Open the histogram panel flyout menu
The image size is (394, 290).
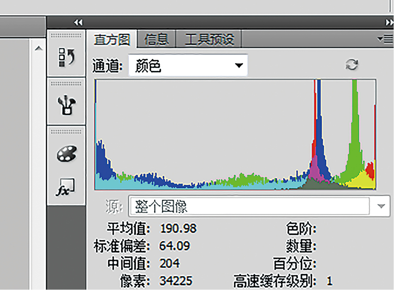click(386, 39)
